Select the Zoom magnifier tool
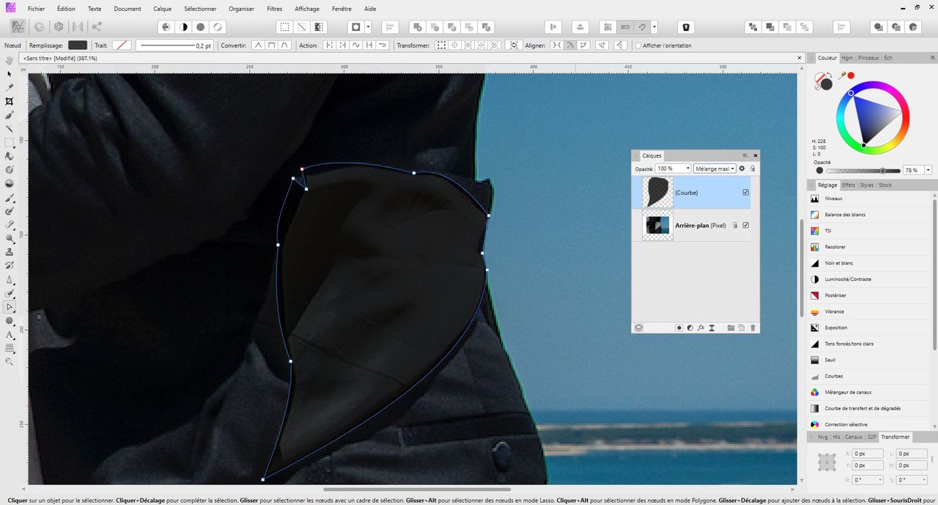Screen dimensions: 938x505 (10, 361)
